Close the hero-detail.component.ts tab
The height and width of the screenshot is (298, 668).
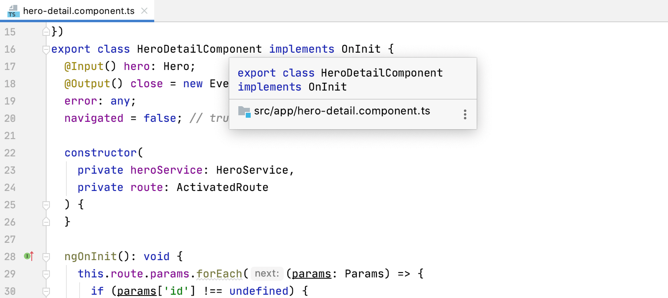click(144, 11)
